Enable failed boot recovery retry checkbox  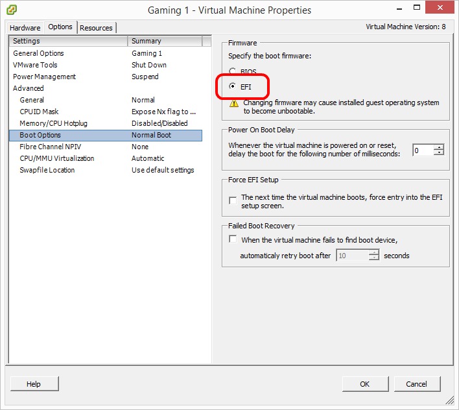tap(233, 239)
